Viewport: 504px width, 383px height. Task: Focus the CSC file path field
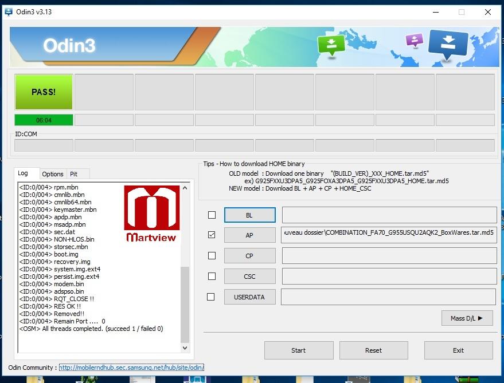(389, 277)
